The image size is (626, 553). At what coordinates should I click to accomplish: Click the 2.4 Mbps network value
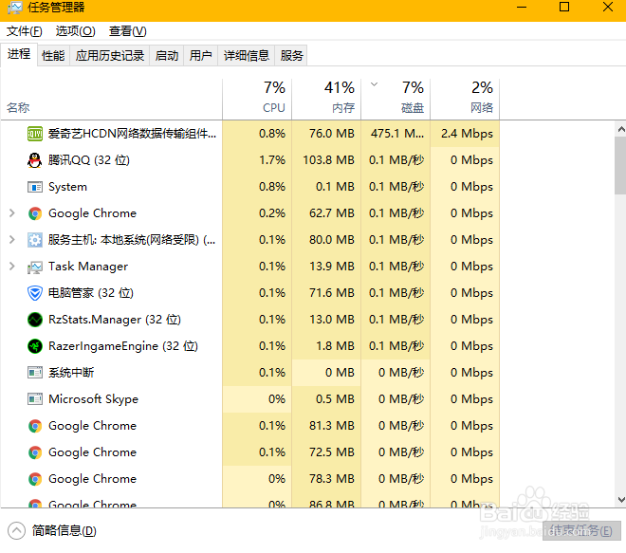click(467, 134)
